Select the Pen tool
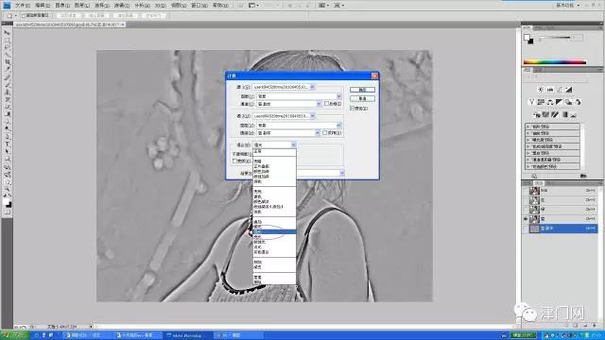605x340 pixels. tap(8, 136)
